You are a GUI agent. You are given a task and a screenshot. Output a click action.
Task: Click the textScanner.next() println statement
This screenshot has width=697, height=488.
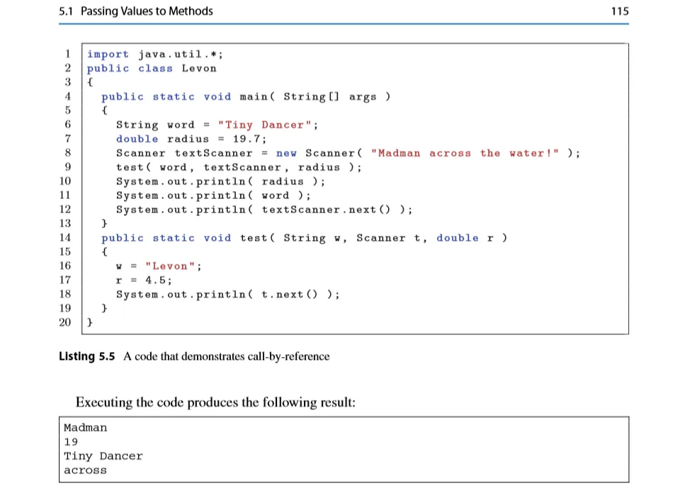click(x=264, y=210)
